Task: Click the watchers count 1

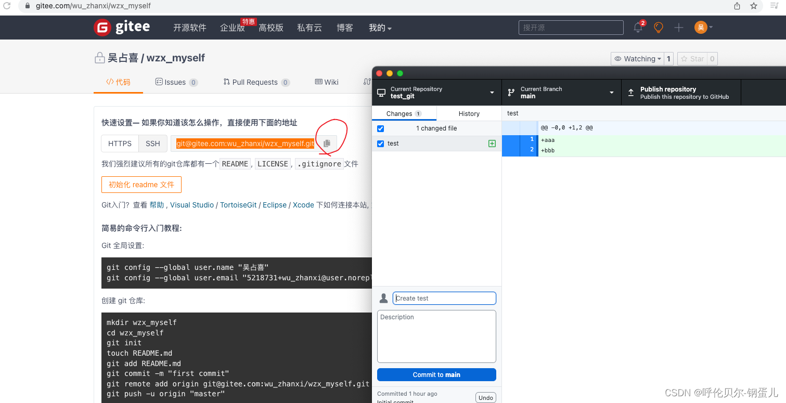Action: pos(669,59)
